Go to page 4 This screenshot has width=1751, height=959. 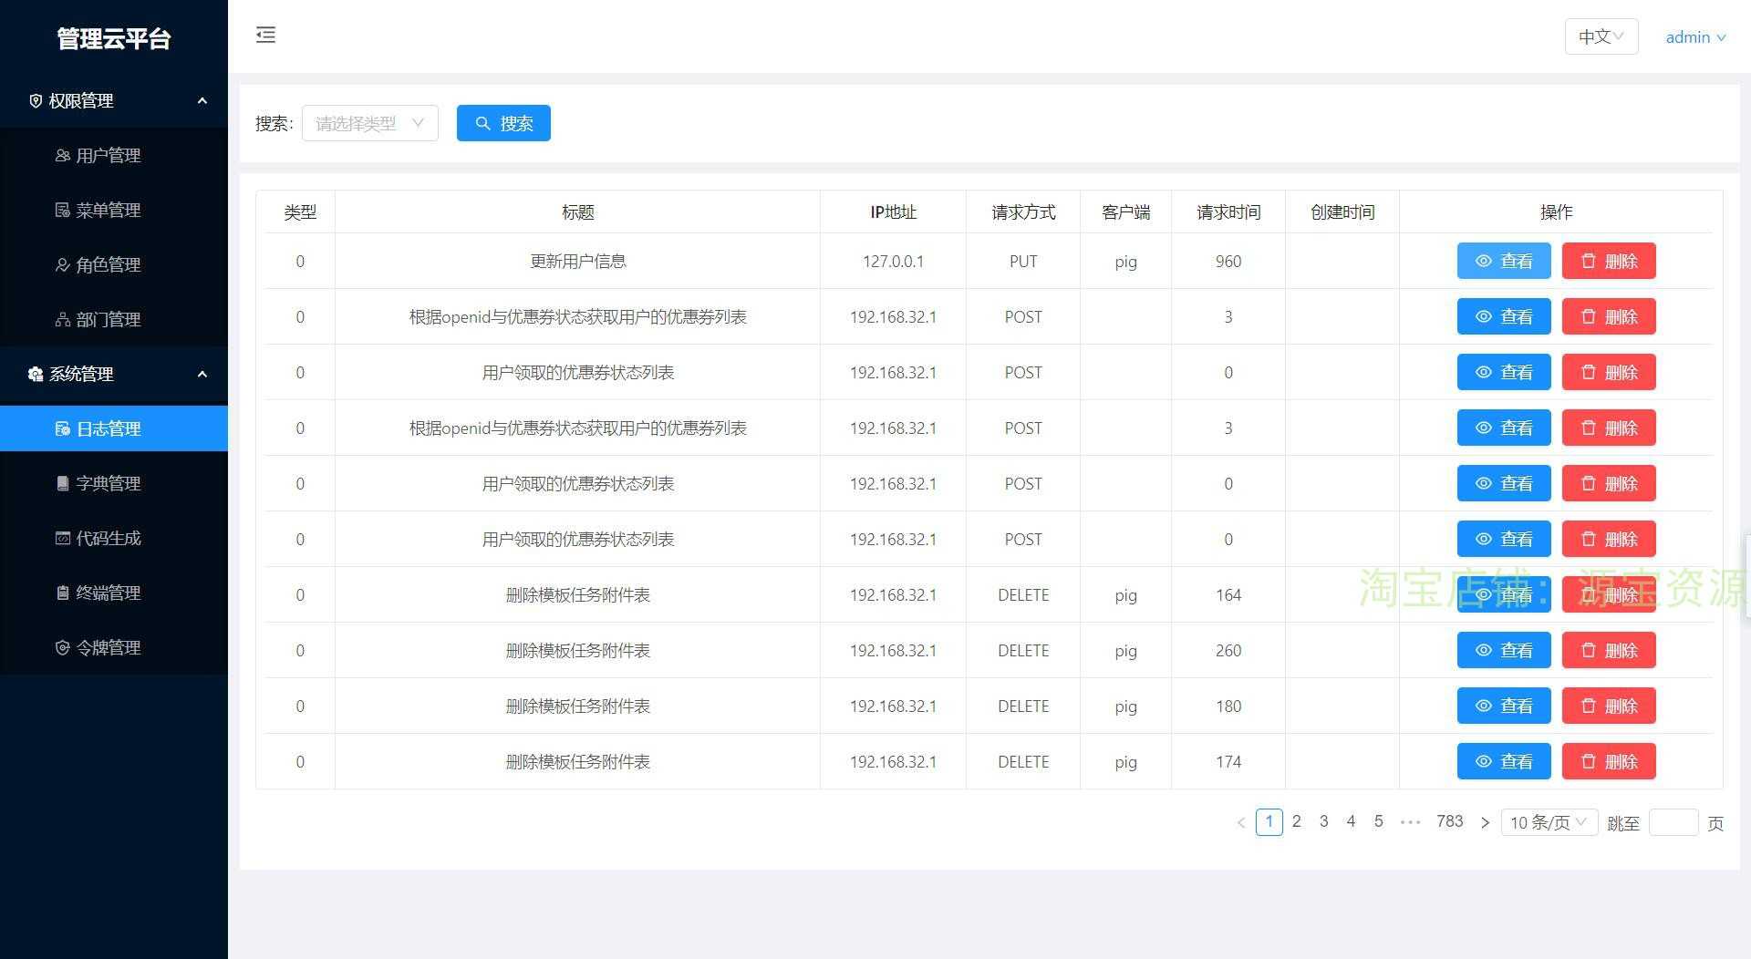pos(1351,821)
